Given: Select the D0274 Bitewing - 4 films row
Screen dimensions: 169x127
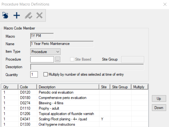Looking at the screenshot, I should (x=75, y=103).
